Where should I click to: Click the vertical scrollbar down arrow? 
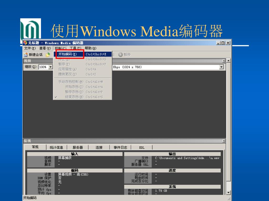(228, 193)
